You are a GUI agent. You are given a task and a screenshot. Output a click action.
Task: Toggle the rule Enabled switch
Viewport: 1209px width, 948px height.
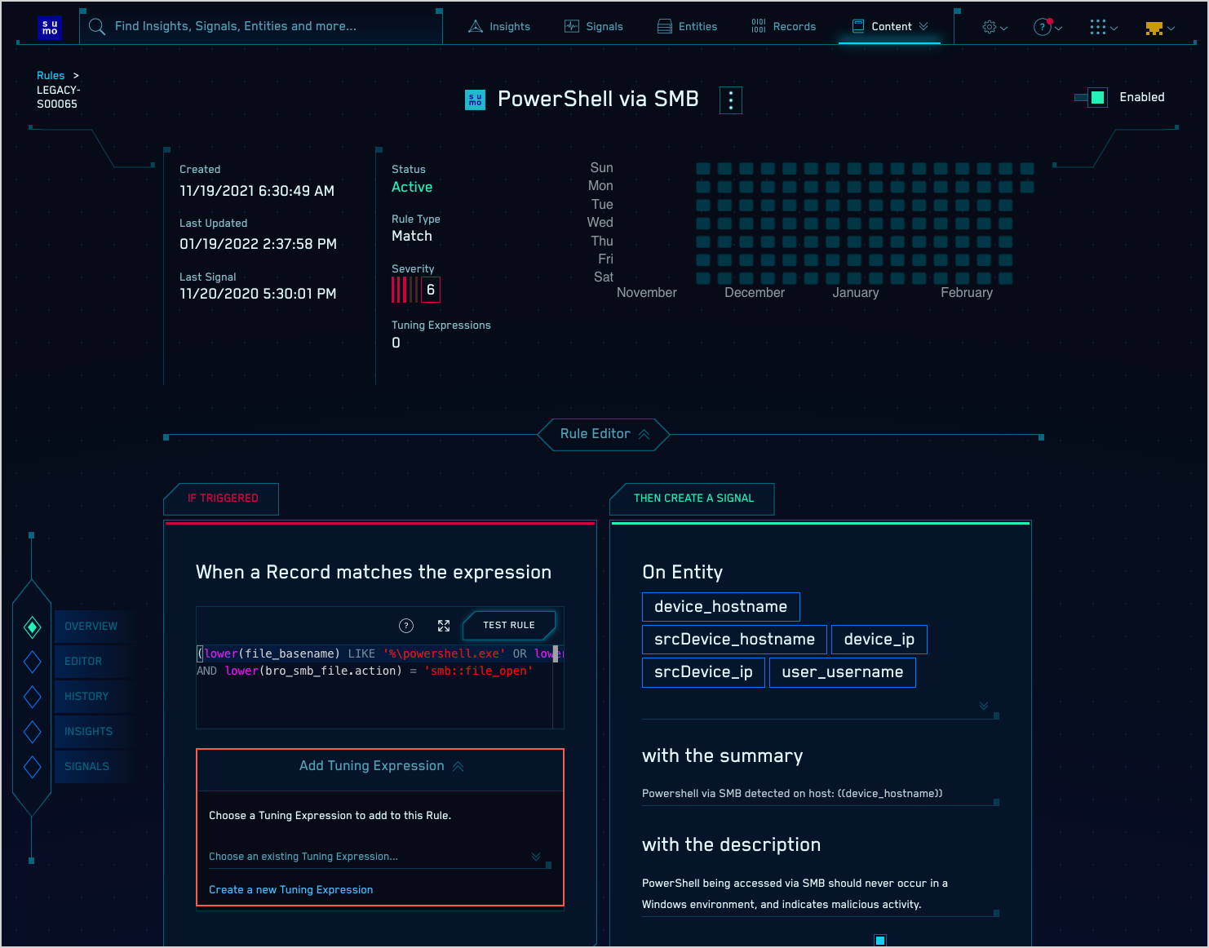pyautogui.click(x=1092, y=98)
